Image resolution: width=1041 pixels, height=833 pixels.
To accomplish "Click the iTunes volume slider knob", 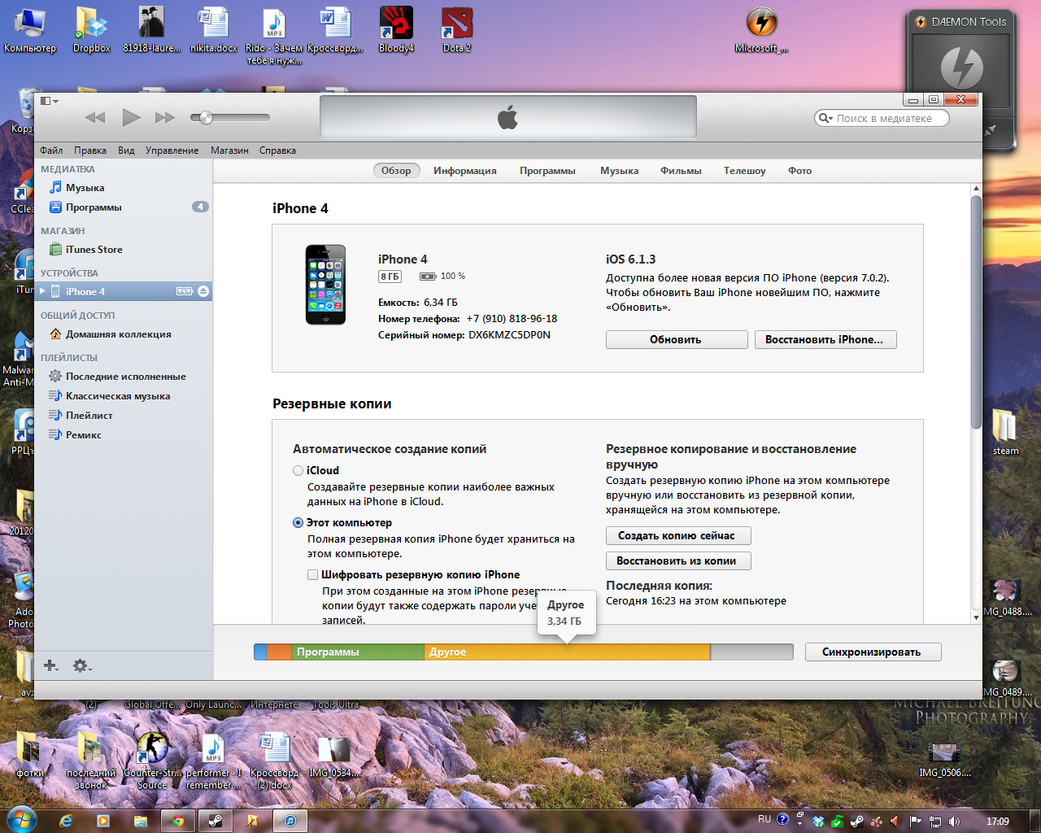I will tap(206, 117).
